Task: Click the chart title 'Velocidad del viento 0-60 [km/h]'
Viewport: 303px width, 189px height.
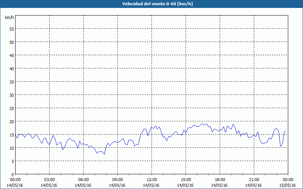Action: coord(157,4)
